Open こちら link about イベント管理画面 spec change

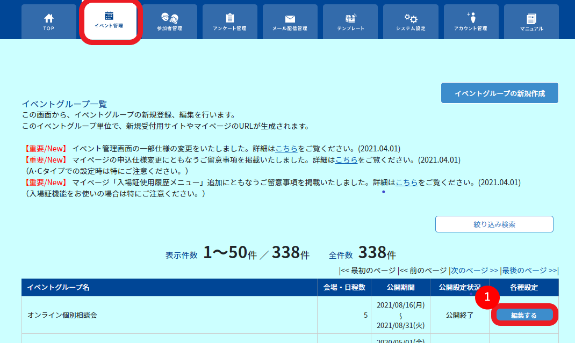point(286,149)
